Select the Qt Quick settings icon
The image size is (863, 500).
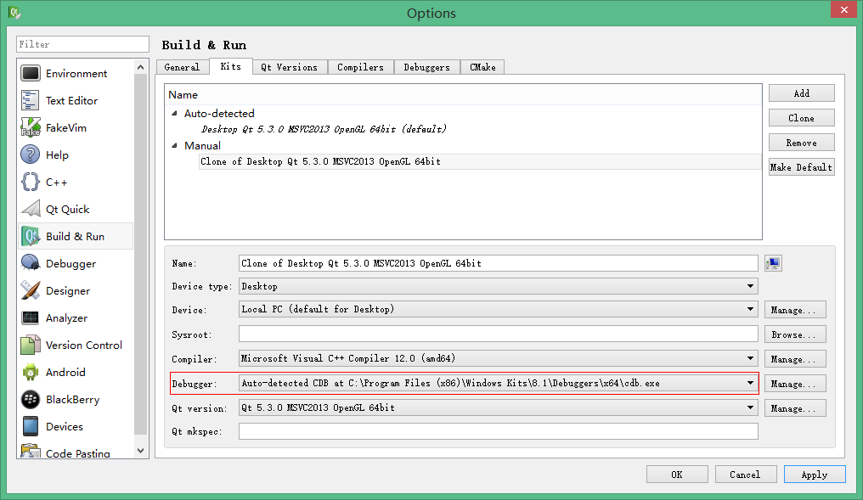(29, 209)
